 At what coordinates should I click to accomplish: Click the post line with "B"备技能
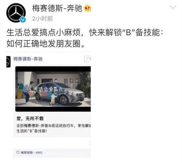pos(85,33)
